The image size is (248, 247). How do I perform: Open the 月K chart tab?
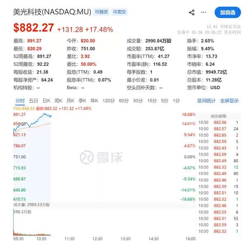pos(70,101)
